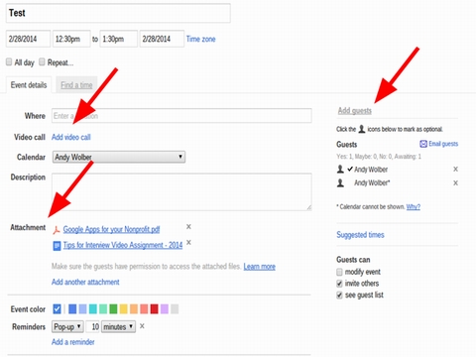Click the 12:30pm start time field
This screenshot has height=357, width=476.
point(71,39)
